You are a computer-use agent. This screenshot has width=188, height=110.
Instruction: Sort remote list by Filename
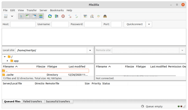click(109, 66)
